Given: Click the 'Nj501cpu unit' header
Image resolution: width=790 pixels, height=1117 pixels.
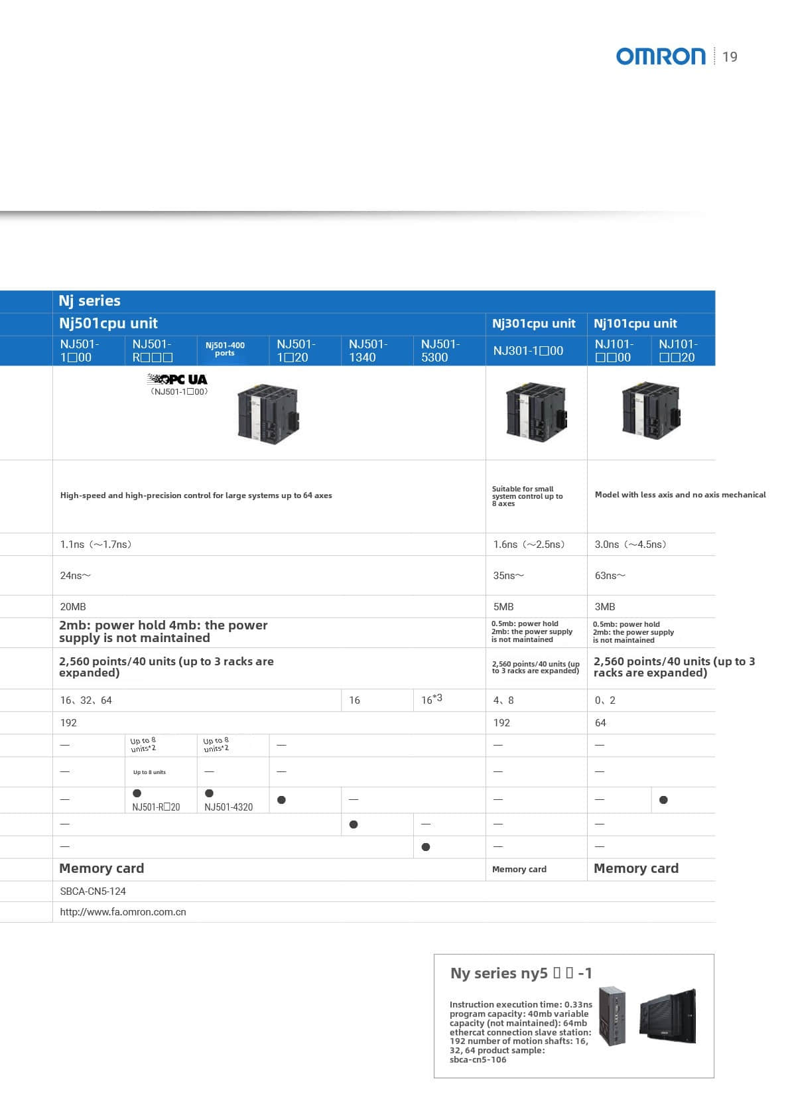Looking at the screenshot, I should click(x=108, y=323).
